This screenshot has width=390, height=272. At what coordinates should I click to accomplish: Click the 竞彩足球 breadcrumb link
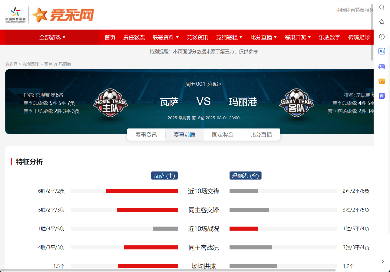click(31, 64)
